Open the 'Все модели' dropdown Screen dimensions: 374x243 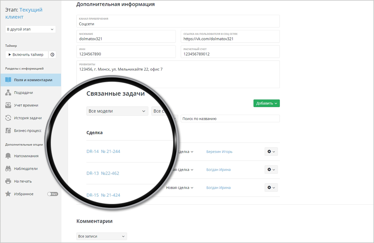click(117, 111)
